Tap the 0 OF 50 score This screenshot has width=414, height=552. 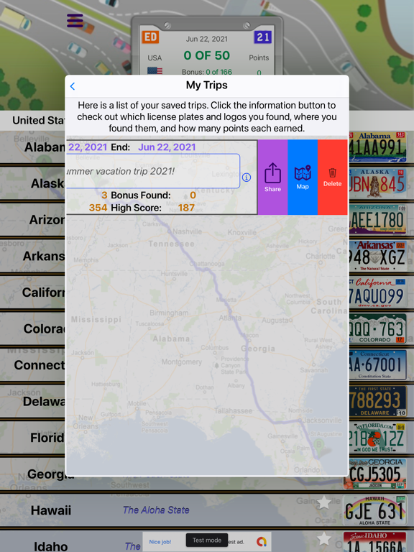tap(207, 55)
